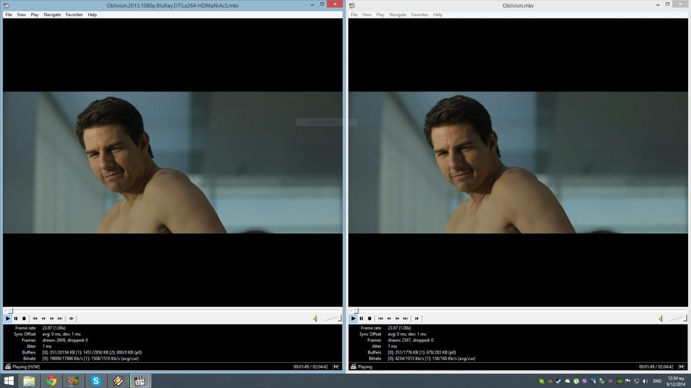This screenshot has height=388, width=691.
Task: Click the left player's title bar app icon
Action: [6, 5]
